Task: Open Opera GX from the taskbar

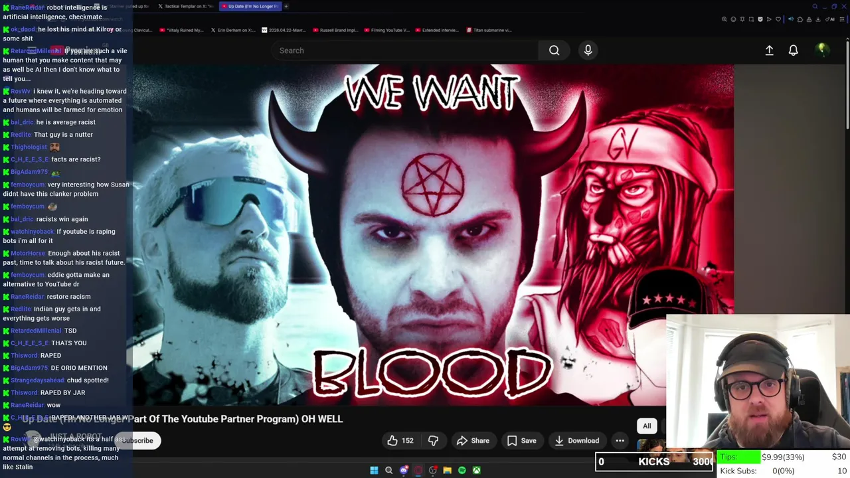Action: pos(418,470)
